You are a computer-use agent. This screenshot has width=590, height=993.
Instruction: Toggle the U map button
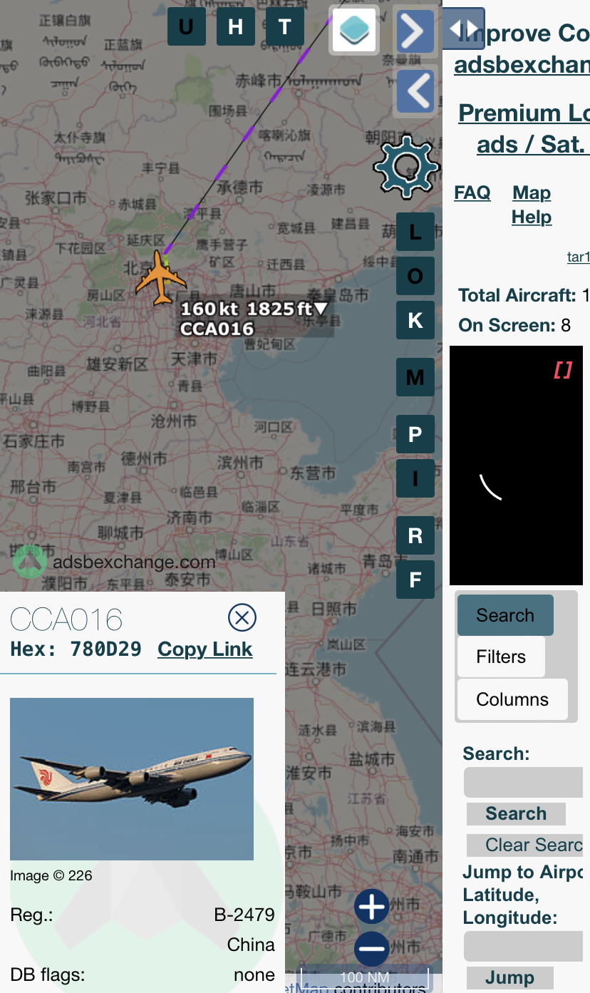(187, 27)
